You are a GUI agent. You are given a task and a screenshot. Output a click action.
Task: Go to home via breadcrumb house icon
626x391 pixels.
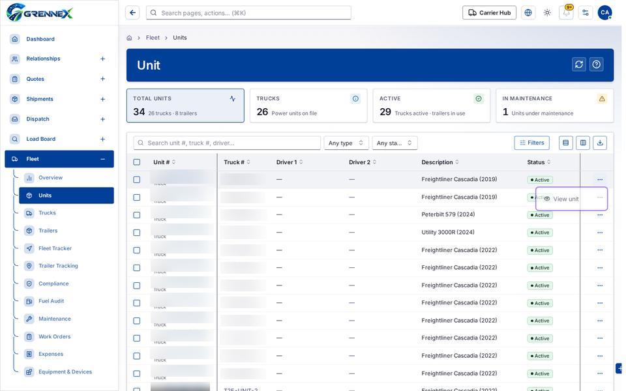(129, 38)
